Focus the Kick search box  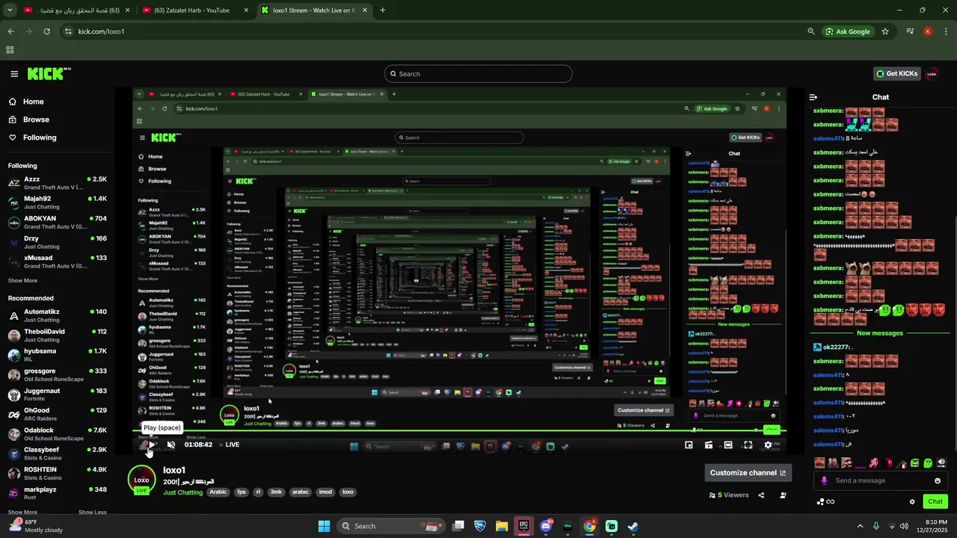point(478,74)
